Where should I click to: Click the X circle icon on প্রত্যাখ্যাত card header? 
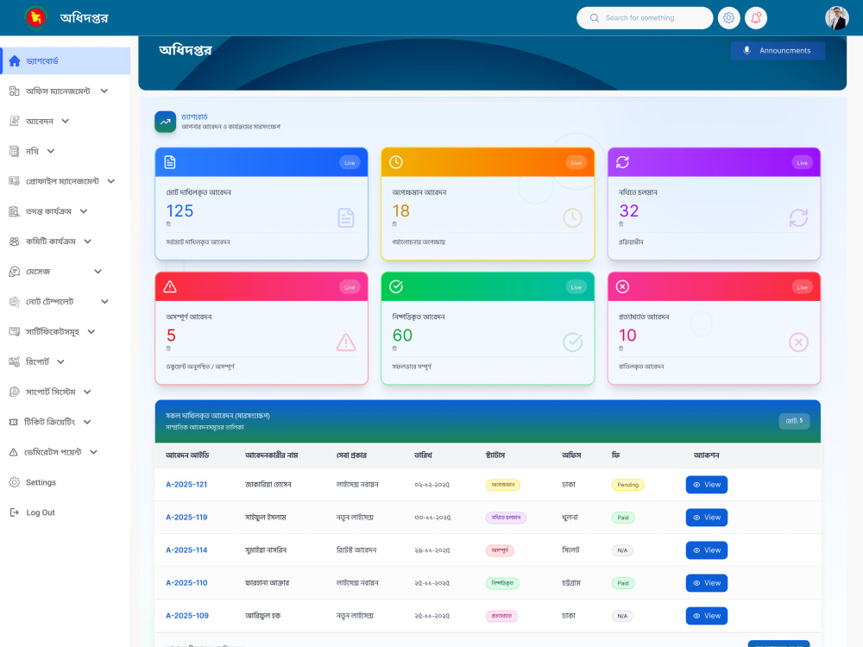pos(622,286)
